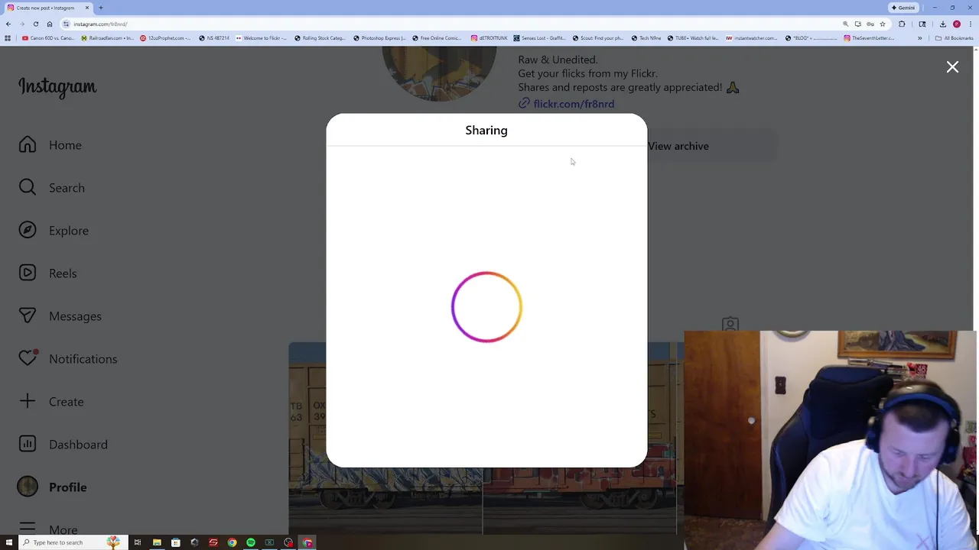The image size is (979, 550).
Task: Click the Instagram logo
Action: [57, 87]
